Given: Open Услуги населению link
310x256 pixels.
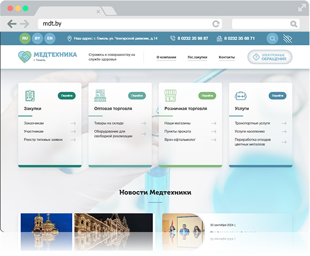Looking at the screenshot, I should click(x=250, y=131).
